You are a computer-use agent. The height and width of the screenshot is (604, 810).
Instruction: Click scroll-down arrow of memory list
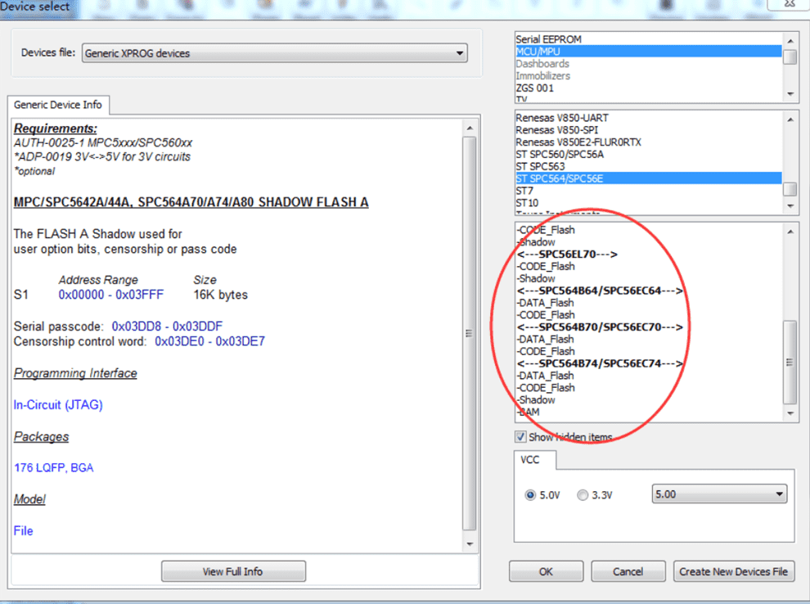click(790, 413)
